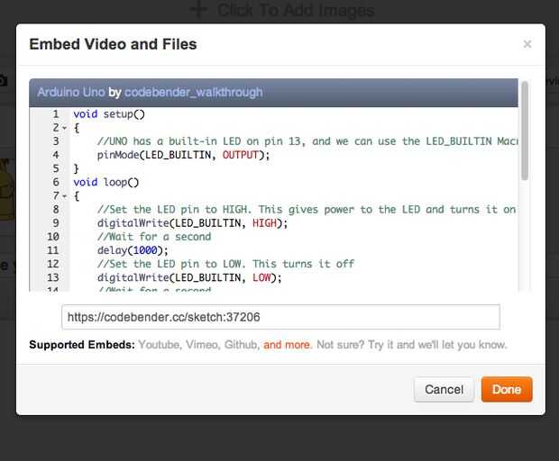This screenshot has width=559, height=461.
Task: Click the 'void loop()' code line
Action: pos(105,182)
